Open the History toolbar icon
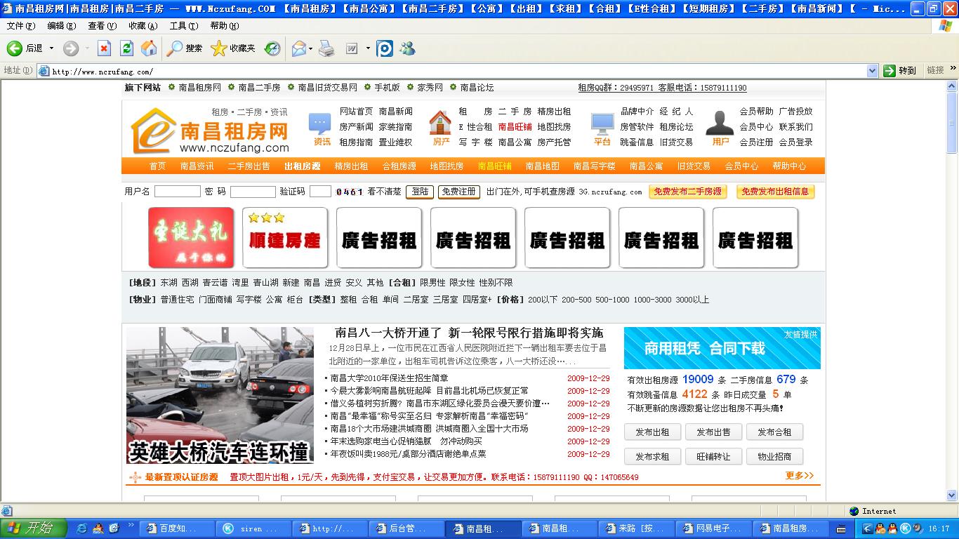959x539 pixels. 272,48
